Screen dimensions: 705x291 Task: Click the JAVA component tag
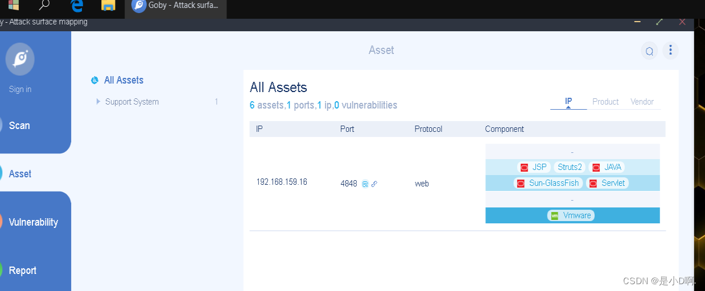[607, 167]
